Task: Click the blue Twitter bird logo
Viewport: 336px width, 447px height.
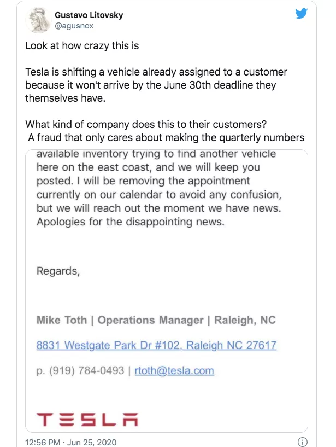Action: [301, 14]
